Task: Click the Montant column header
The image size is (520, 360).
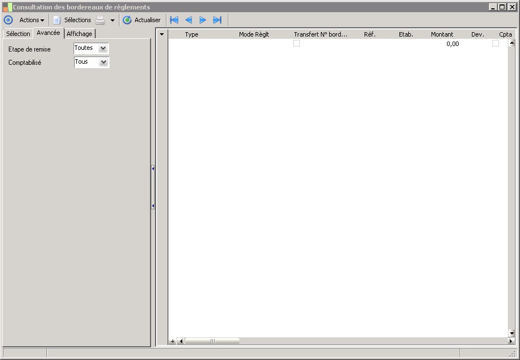Action: click(442, 34)
